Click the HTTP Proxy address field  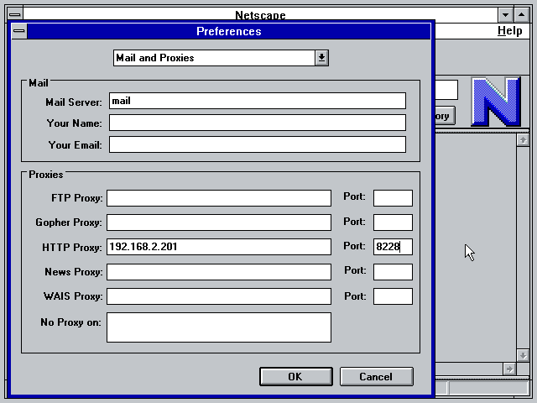pos(219,247)
